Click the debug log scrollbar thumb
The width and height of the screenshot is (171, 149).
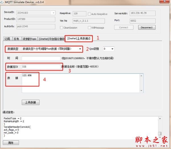coord(160,134)
